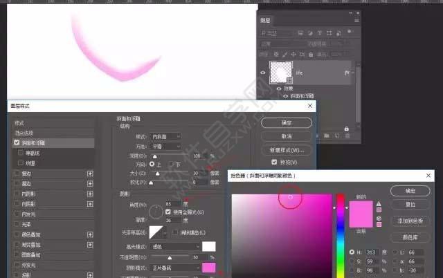
Task: Enable the 消除锯齿(L) checkbox
Action: click(175, 232)
